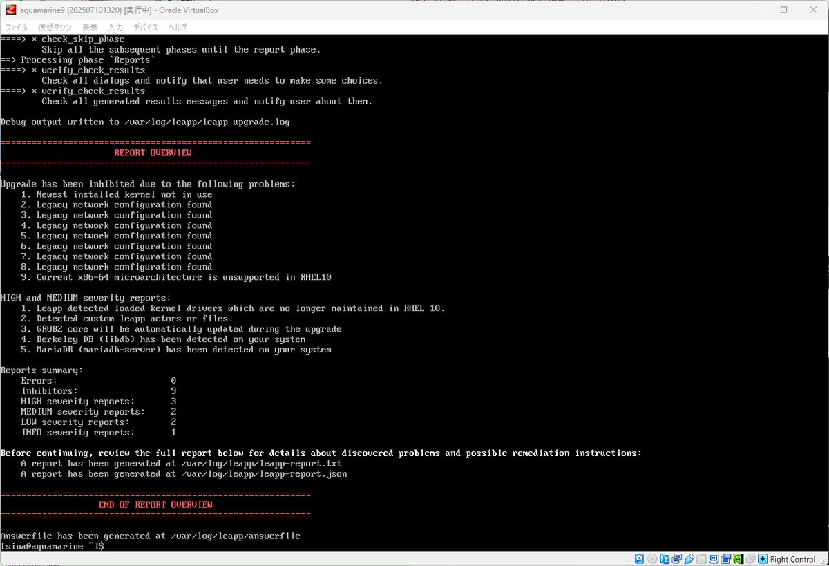
Task: Click the 'Errors: 0' summary line
Action: click(x=99, y=381)
